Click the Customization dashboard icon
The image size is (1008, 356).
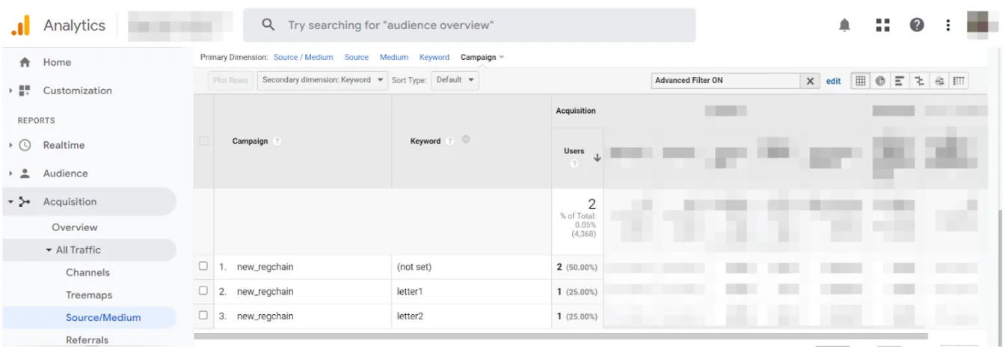pos(25,90)
